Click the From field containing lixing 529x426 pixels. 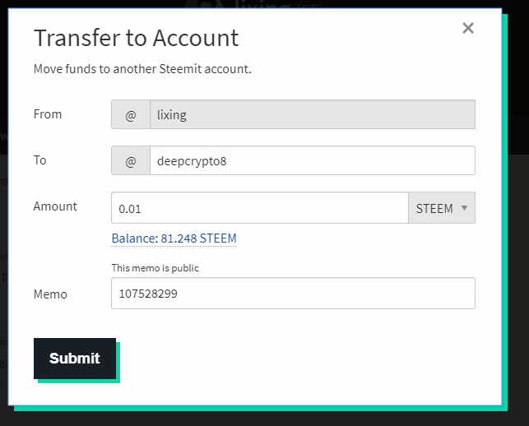point(312,115)
